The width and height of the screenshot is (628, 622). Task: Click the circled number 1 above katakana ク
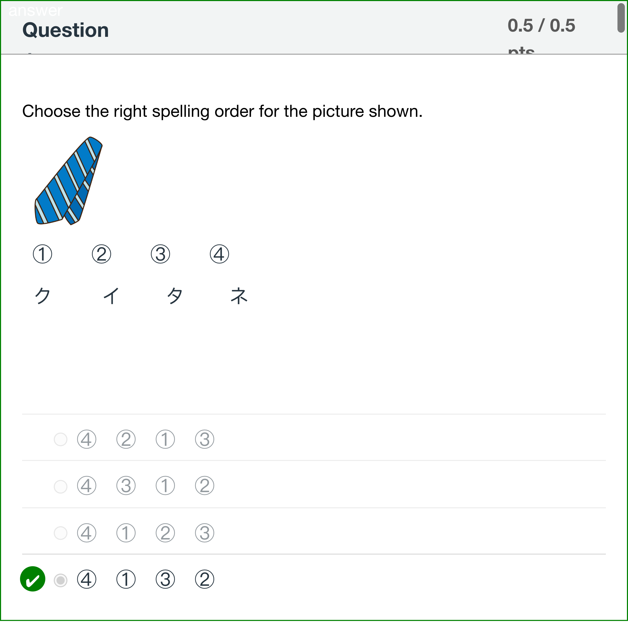pos(43,254)
